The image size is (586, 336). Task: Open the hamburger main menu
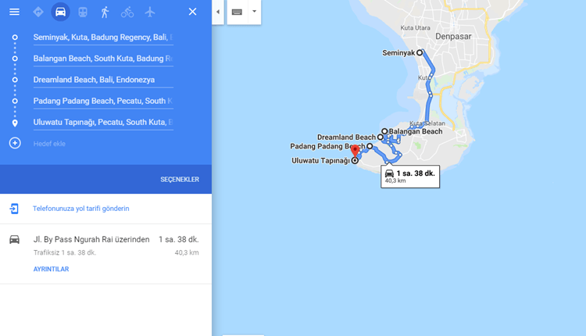pos(14,12)
